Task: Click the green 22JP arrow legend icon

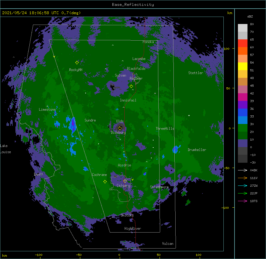Action: click(x=243, y=193)
